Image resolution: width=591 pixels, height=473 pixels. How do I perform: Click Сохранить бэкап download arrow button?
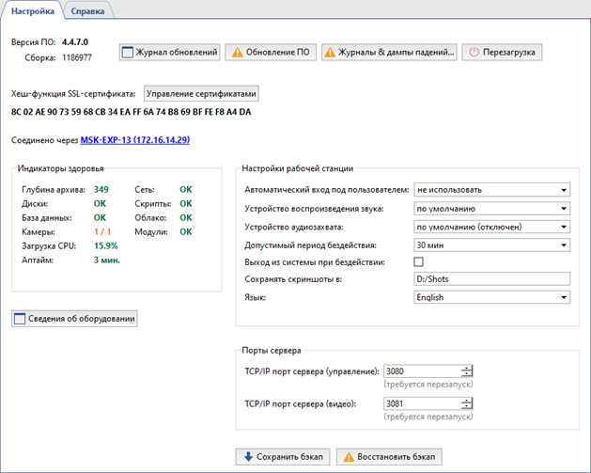click(x=283, y=457)
